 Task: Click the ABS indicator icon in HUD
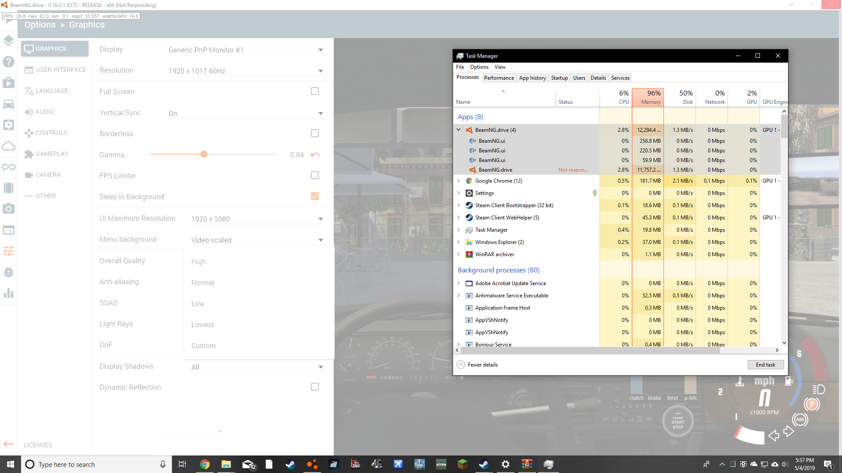pyautogui.click(x=800, y=420)
